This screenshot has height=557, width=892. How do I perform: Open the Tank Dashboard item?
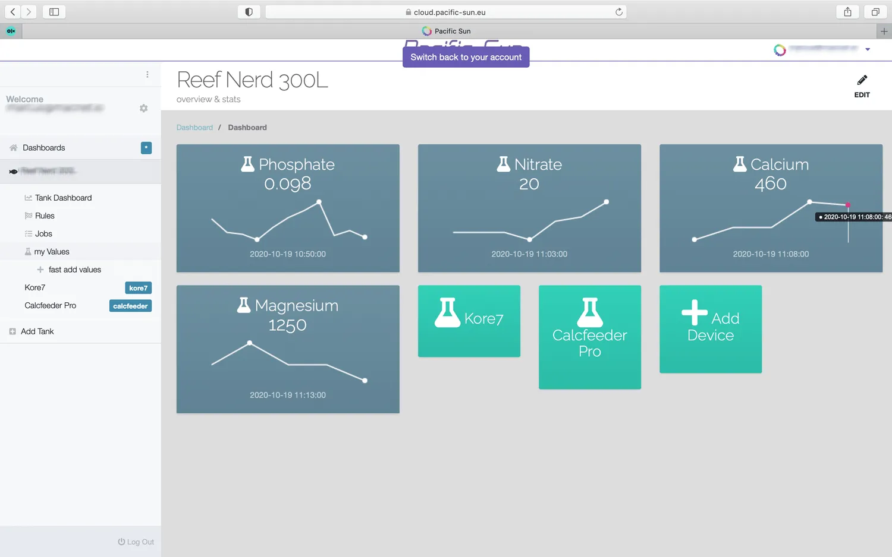pyautogui.click(x=63, y=198)
